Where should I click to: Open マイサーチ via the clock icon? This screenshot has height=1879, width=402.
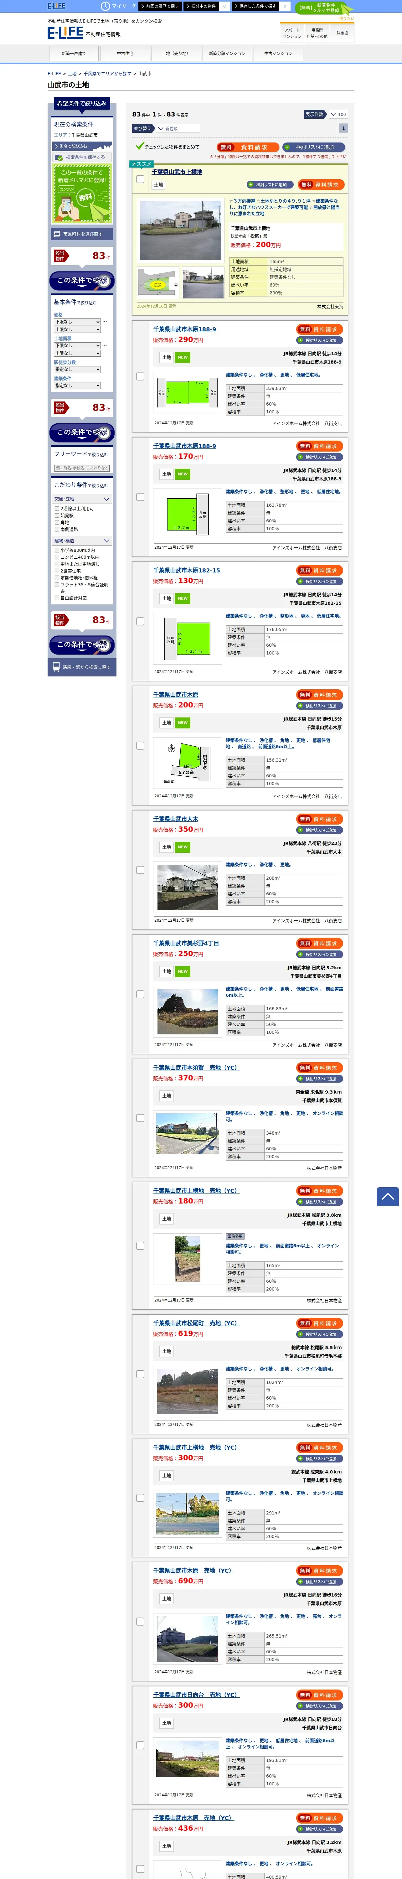(105, 6)
